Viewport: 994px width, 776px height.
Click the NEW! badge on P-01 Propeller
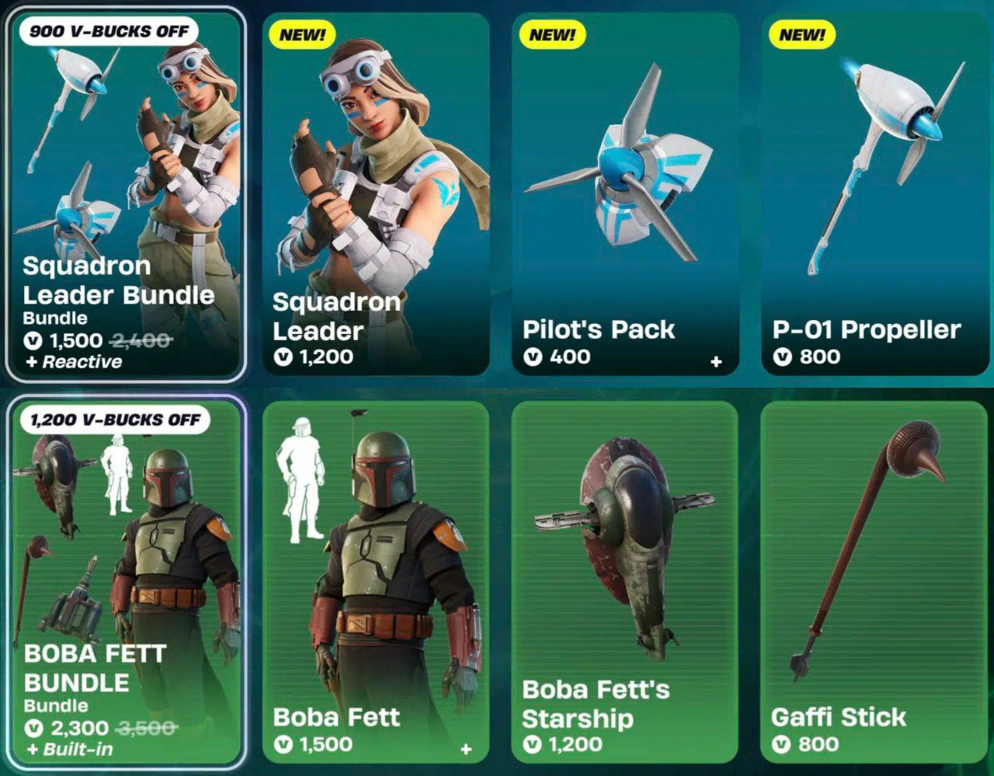pos(802,35)
